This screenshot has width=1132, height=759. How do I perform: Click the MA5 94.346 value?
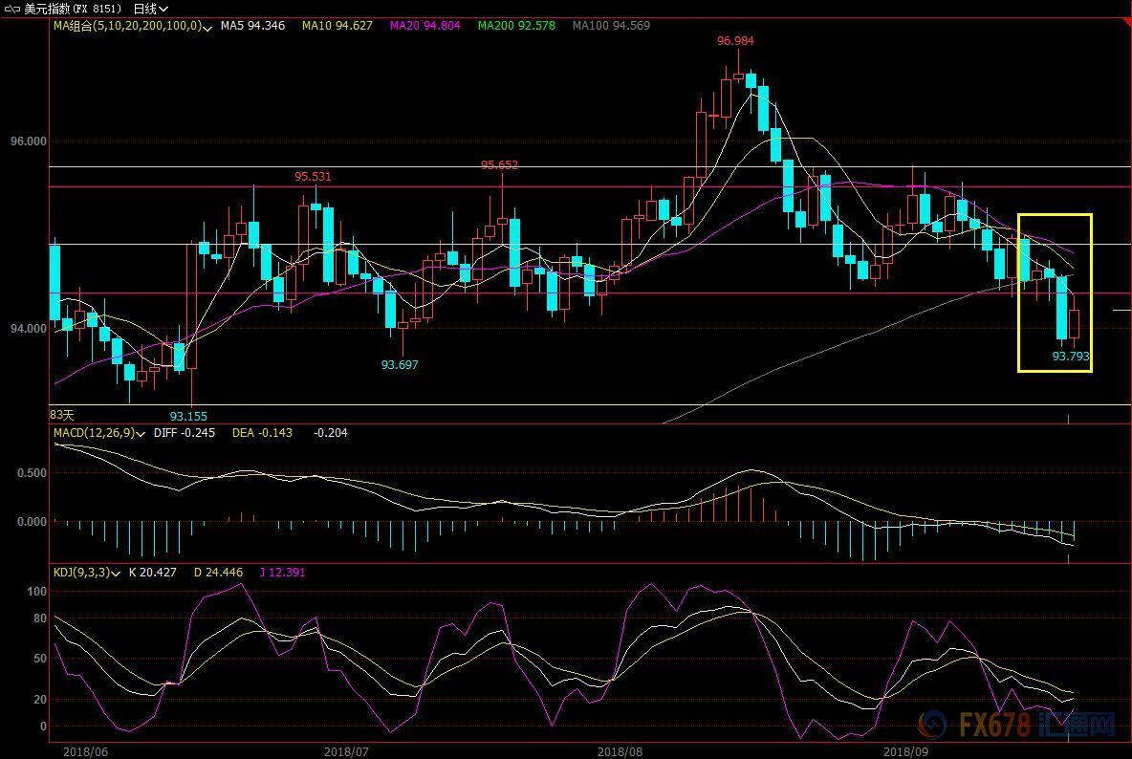252,26
